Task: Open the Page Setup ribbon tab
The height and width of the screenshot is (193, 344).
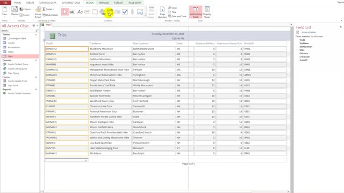Action: pyautogui.click(x=135, y=3)
